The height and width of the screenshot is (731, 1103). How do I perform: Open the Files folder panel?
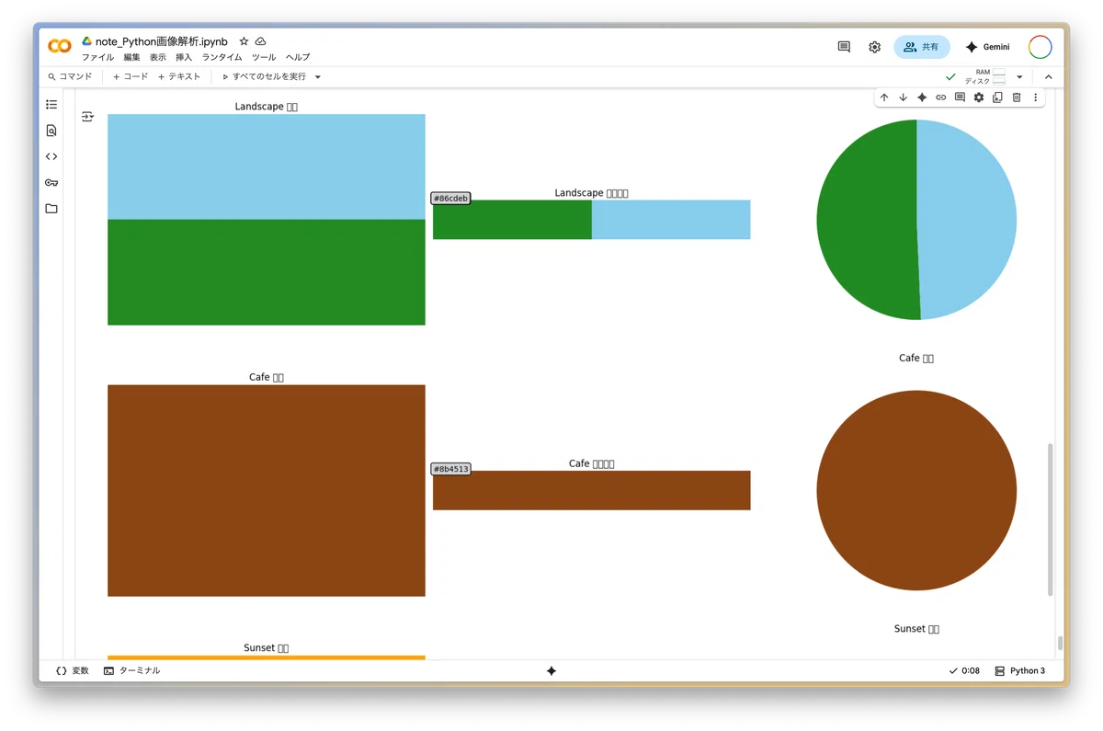pyautogui.click(x=51, y=209)
